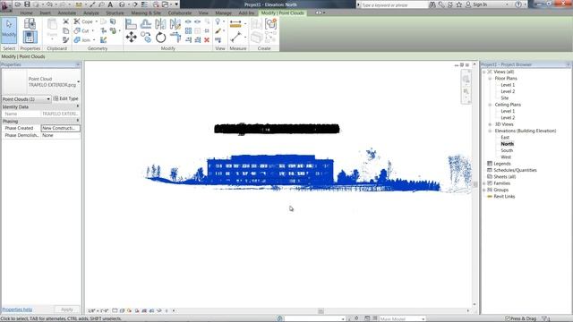Image resolution: width=573 pixels, height=322 pixels.
Task: Click the Text tool in quick access toolbar
Action: tap(110, 4)
